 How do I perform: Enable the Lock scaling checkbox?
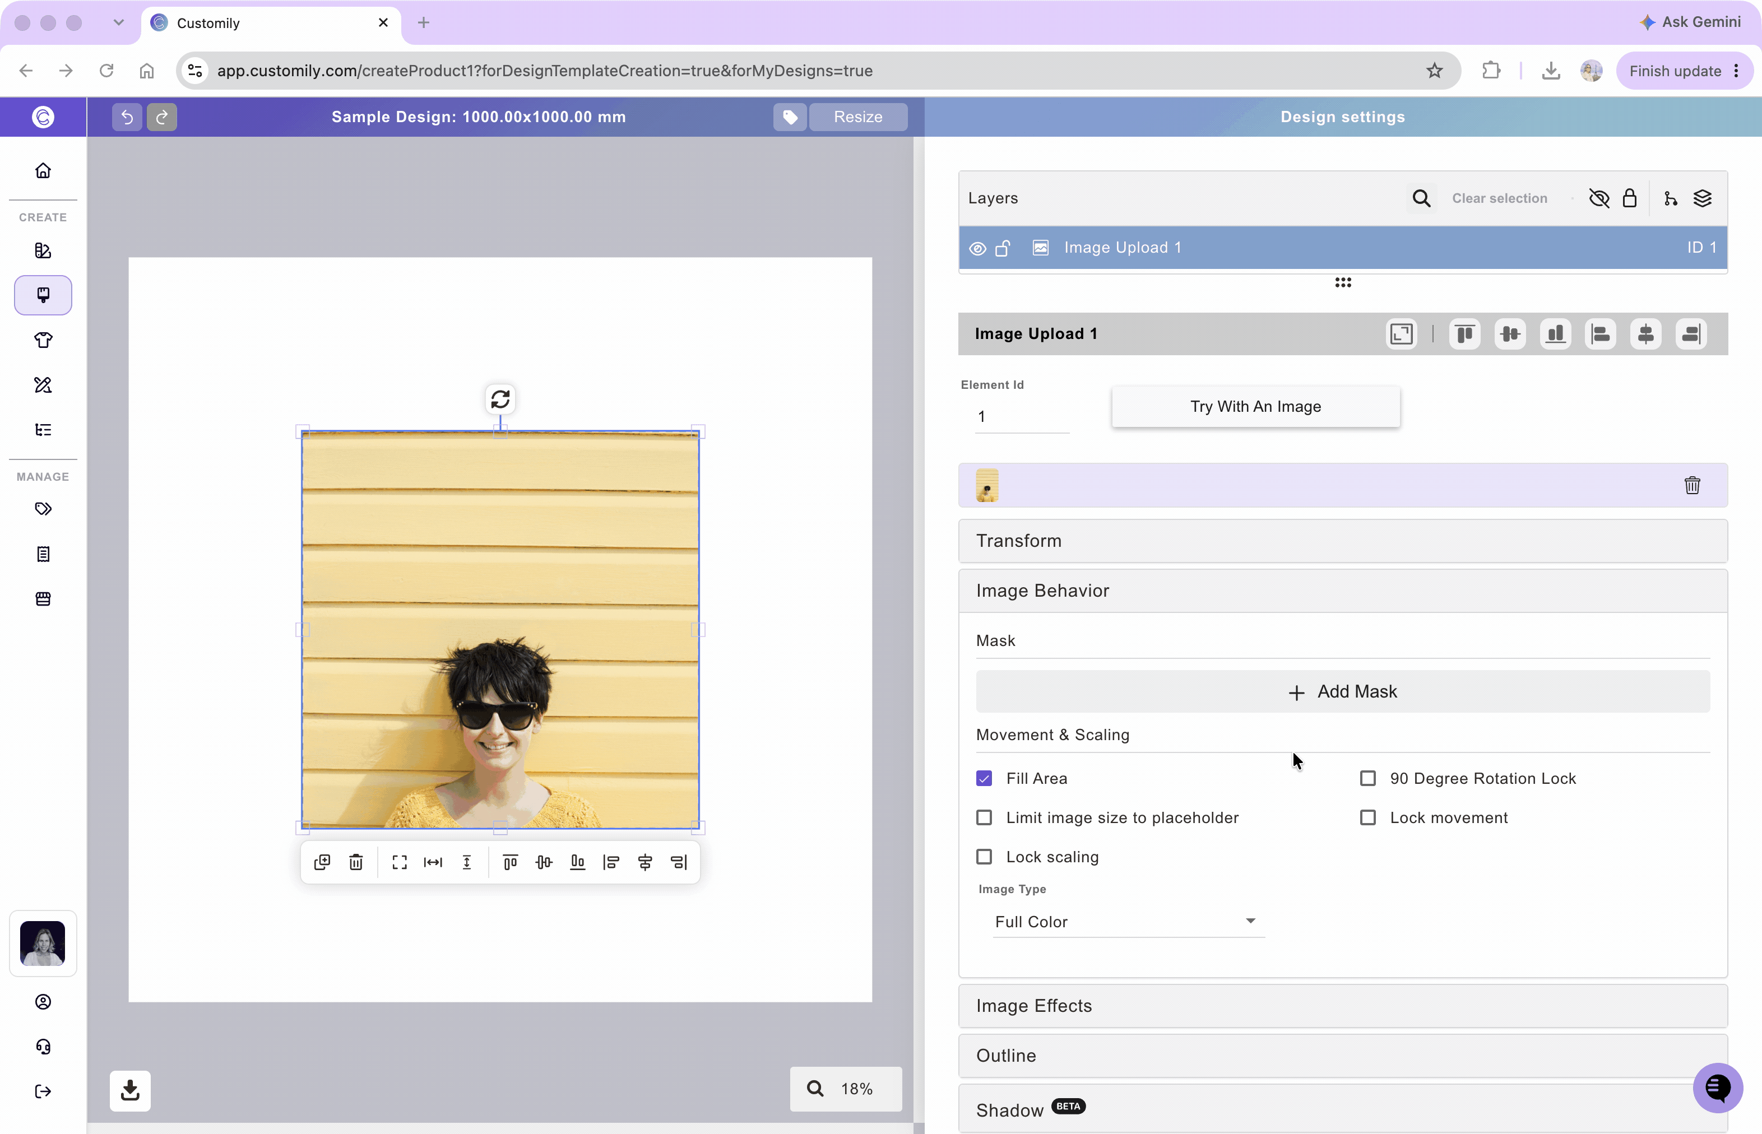[984, 857]
